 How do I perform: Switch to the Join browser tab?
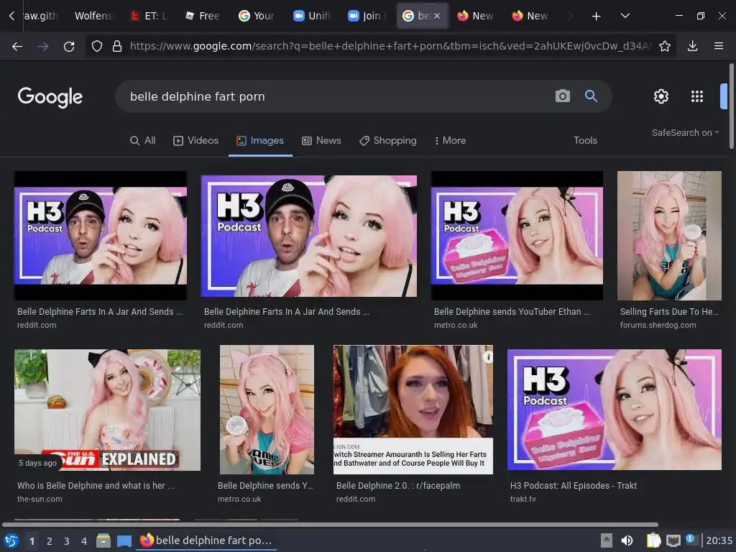pyautogui.click(x=367, y=16)
